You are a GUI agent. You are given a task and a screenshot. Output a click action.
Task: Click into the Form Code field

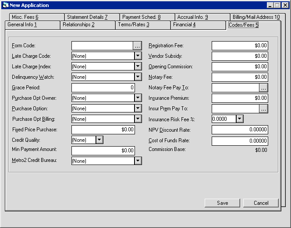click(x=103, y=46)
